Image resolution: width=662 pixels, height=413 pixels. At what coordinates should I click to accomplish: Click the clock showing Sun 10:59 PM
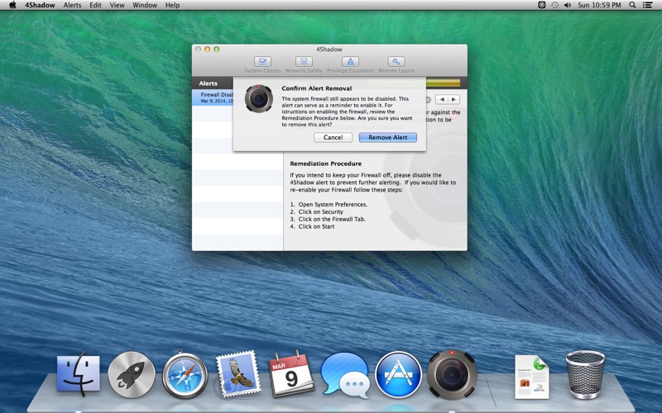(x=599, y=5)
